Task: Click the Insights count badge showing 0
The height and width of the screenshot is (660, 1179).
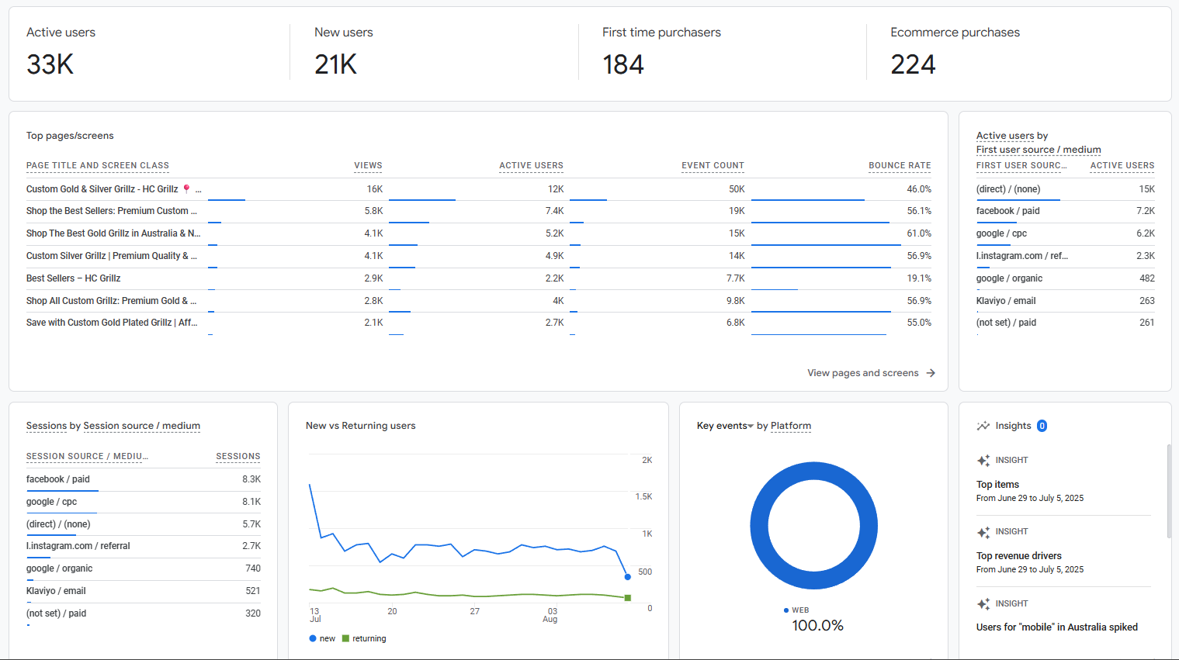Action: 1042,426
